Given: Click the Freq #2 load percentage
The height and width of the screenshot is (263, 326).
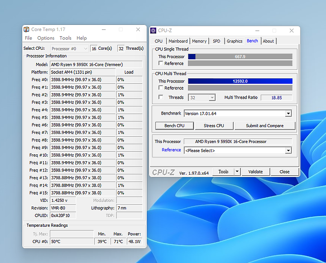Looking at the screenshot, I should pyautogui.click(x=129, y=95).
